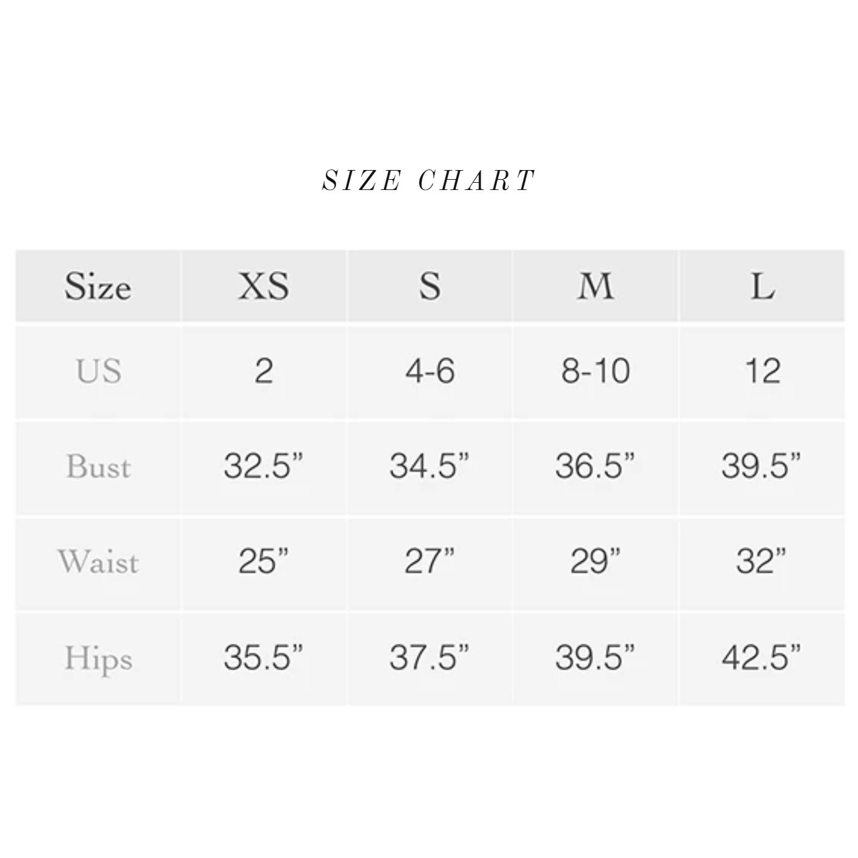The width and height of the screenshot is (858, 858).
Task: Select the 36.5" bust value
Action: point(595,467)
